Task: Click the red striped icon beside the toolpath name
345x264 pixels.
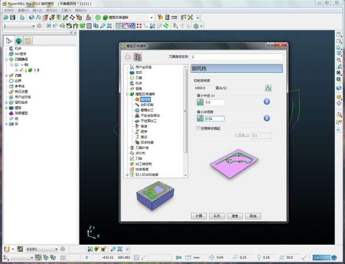Action: coord(138,57)
